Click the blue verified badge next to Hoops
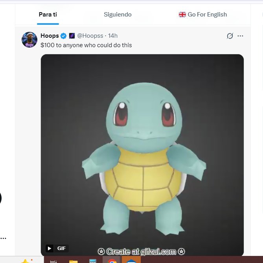 pyautogui.click(x=63, y=36)
